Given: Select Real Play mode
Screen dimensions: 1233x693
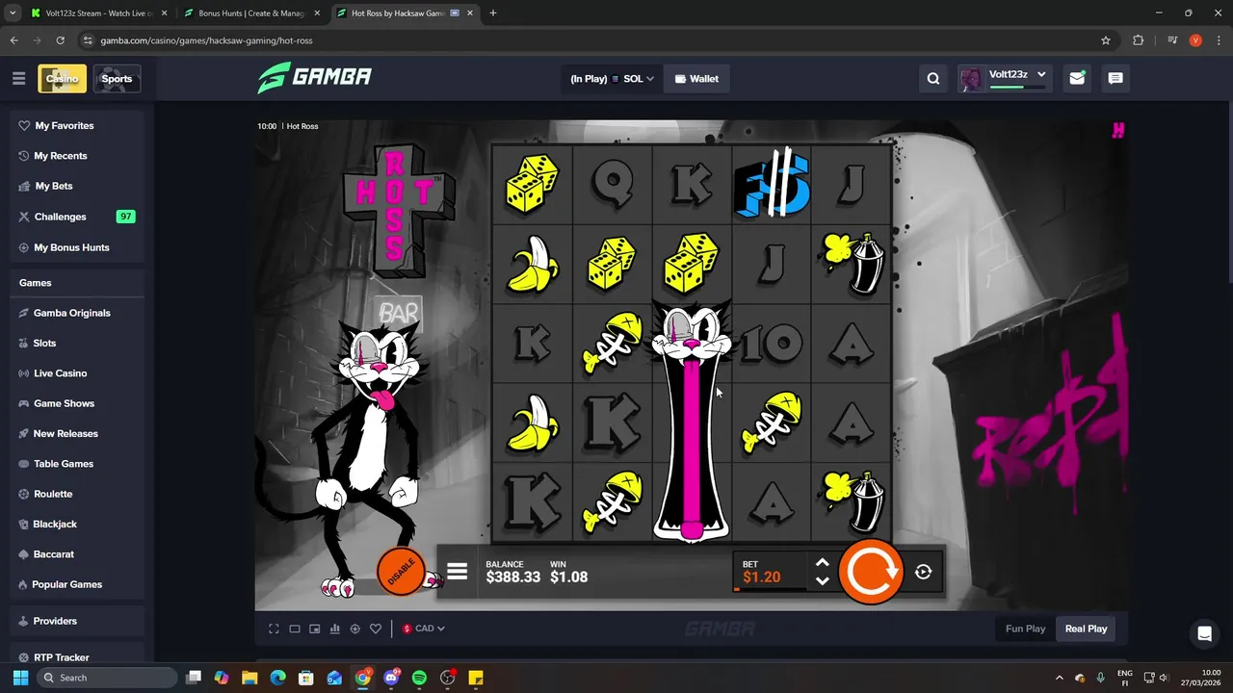Looking at the screenshot, I should coord(1086,629).
